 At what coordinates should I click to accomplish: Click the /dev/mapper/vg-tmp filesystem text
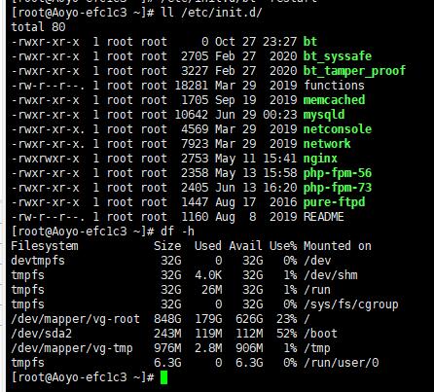point(72,348)
